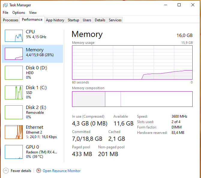
Task: Click the Hardware reserved value 83,4 MB
Action: pyautogui.click(x=178, y=133)
